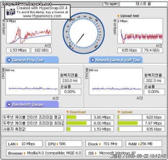
Task: Click the Try again button
Action: click(x=111, y=4)
